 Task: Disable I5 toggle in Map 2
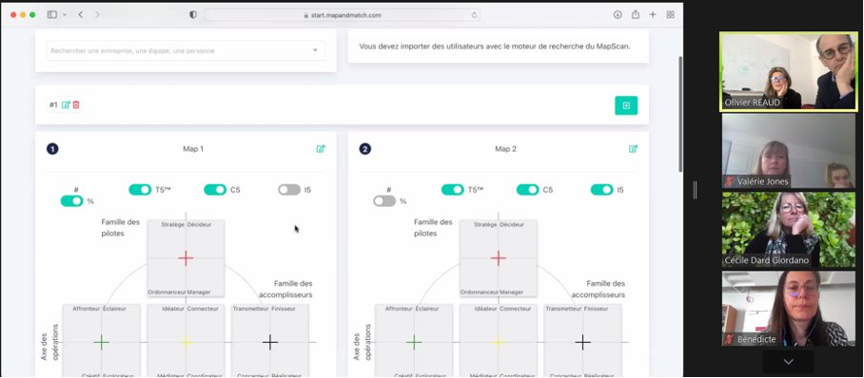tap(601, 189)
